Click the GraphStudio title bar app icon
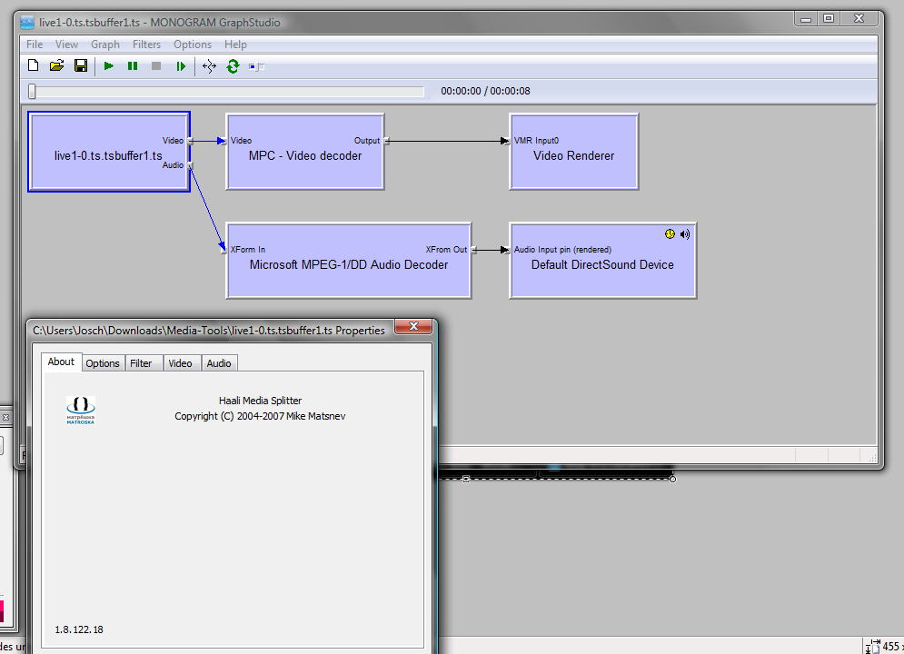 27,23
